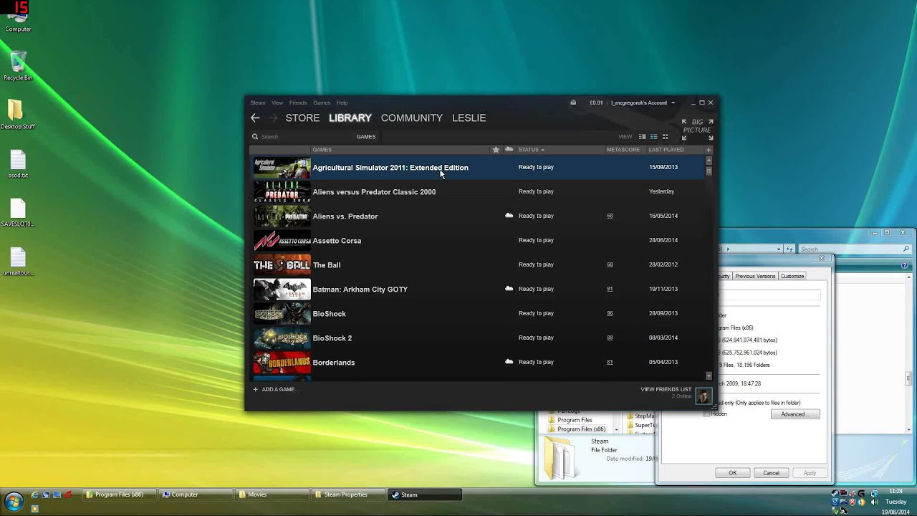Open the GAMES filter dropdown near search

pyautogui.click(x=366, y=137)
